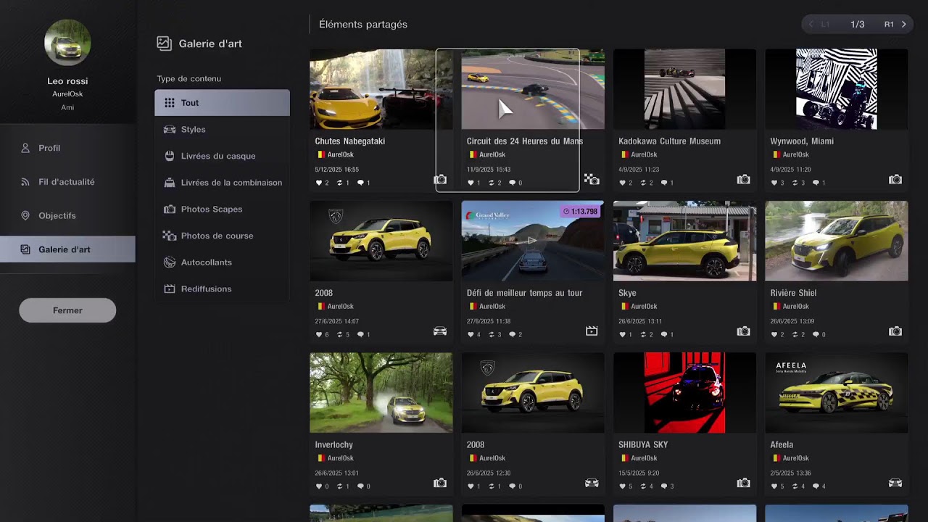Image resolution: width=928 pixels, height=522 pixels.
Task: Click the suit icon for Livrées de la combinaison
Action: click(x=170, y=183)
